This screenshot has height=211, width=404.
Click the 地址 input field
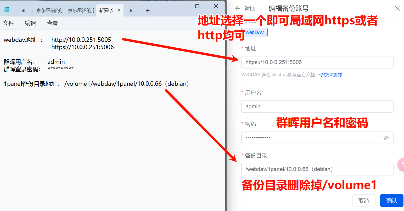[x=317, y=62]
